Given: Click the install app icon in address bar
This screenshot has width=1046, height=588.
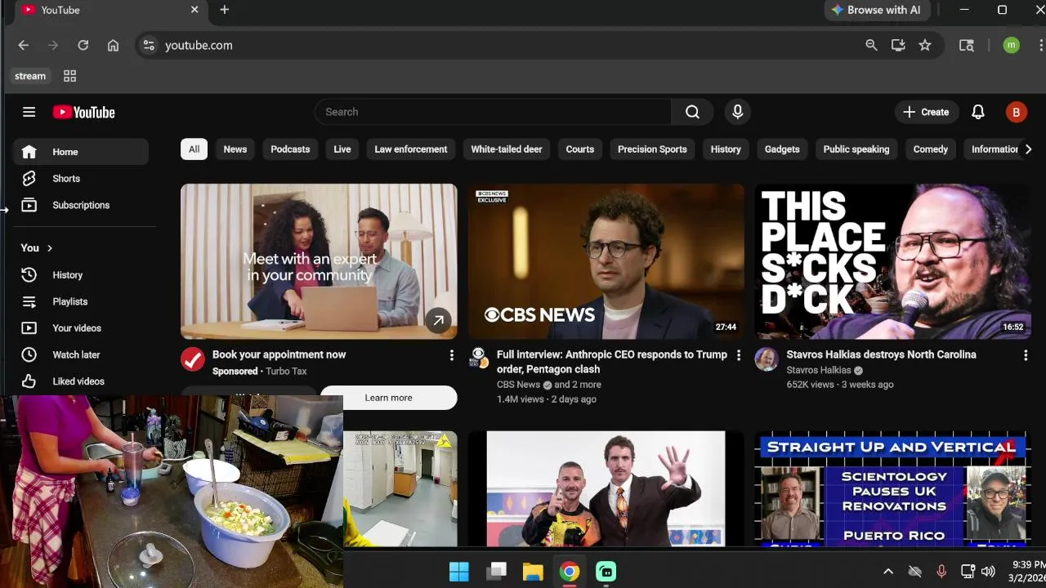Looking at the screenshot, I should 898,46.
